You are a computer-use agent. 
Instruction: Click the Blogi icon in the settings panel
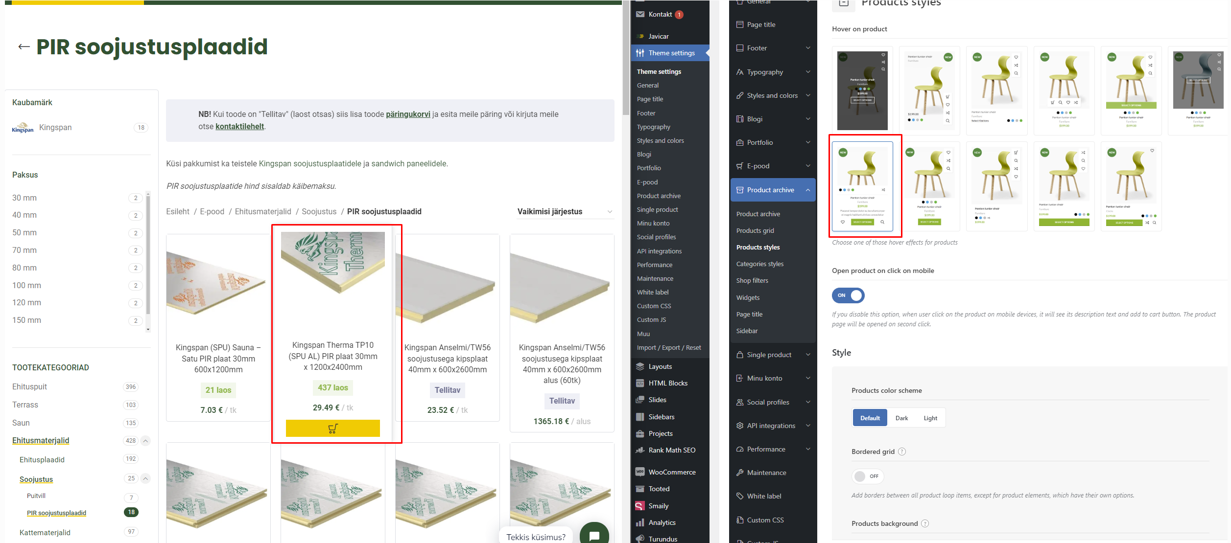(740, 119)
